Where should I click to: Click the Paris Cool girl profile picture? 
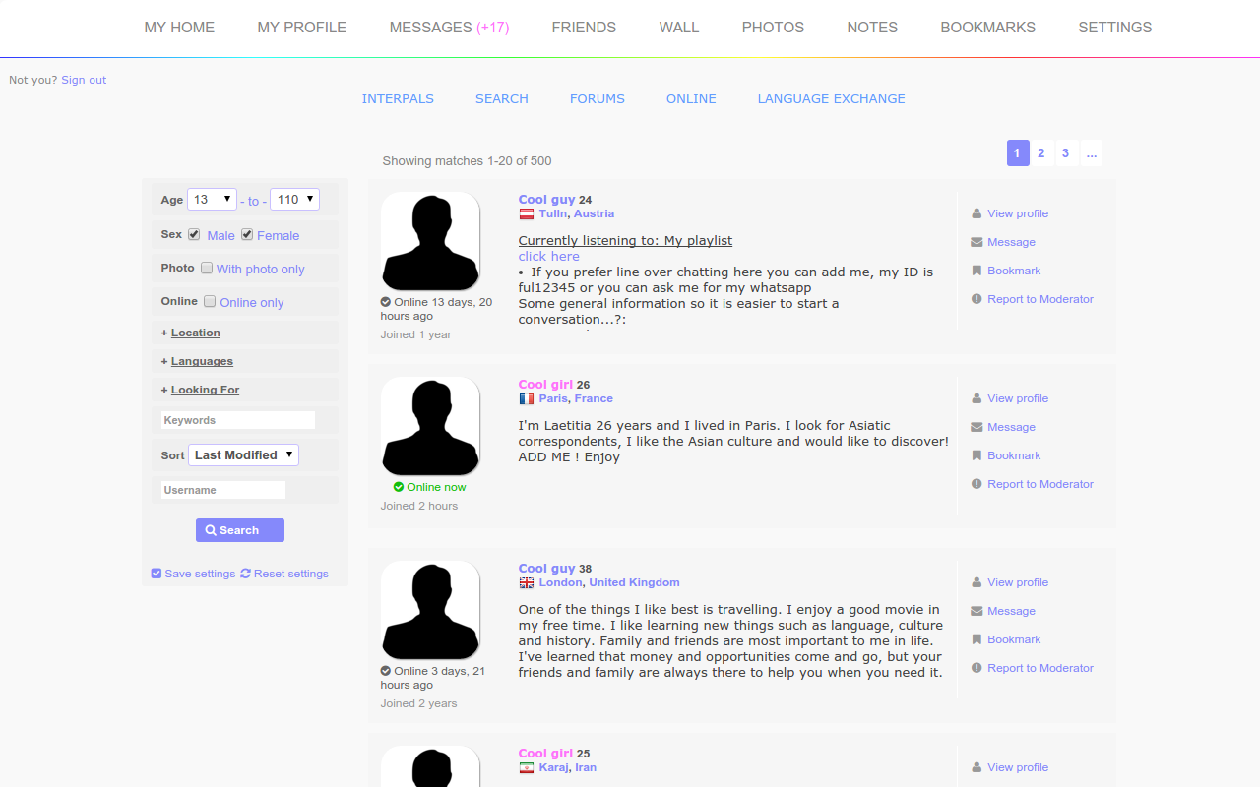(x=430, y=426)
